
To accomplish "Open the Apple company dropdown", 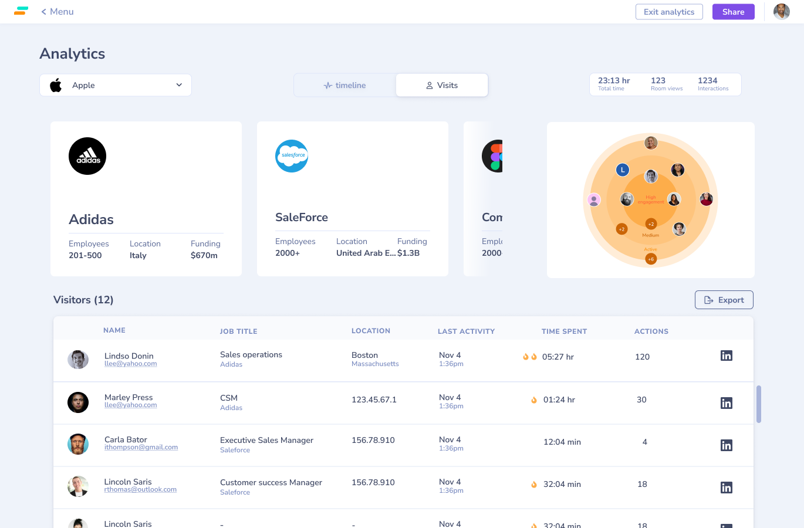I will pos(116,85).
